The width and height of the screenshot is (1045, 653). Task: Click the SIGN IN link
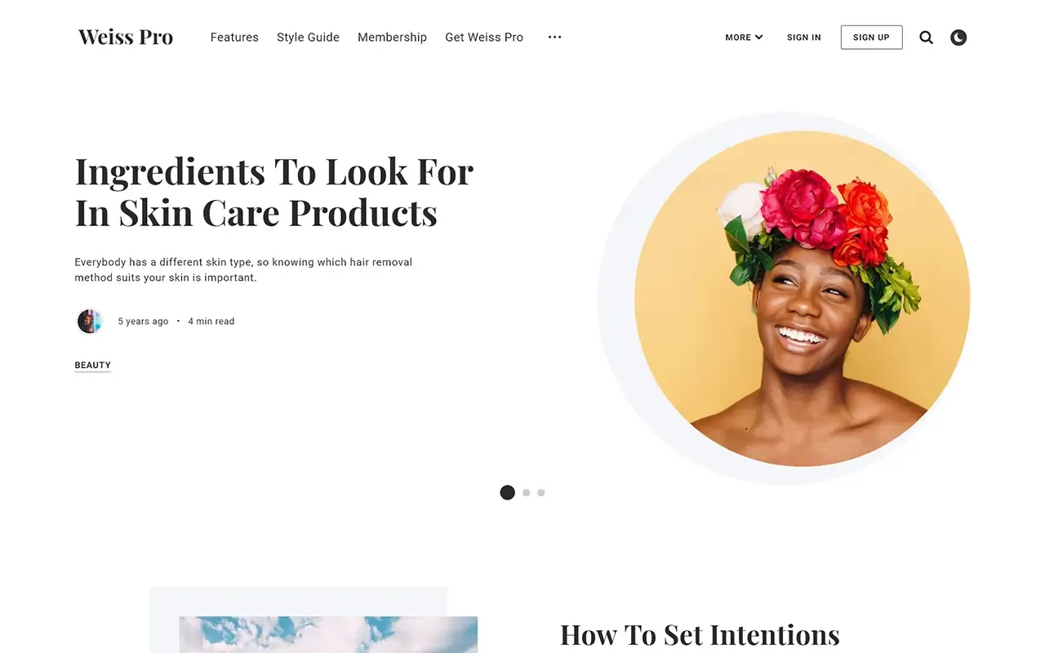[804, 38]
